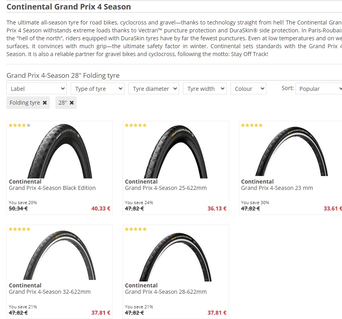This screenshot has height=319, width=342.
Task: View the 25-622mm tyre thumbnail
Action: click(176, 152)
